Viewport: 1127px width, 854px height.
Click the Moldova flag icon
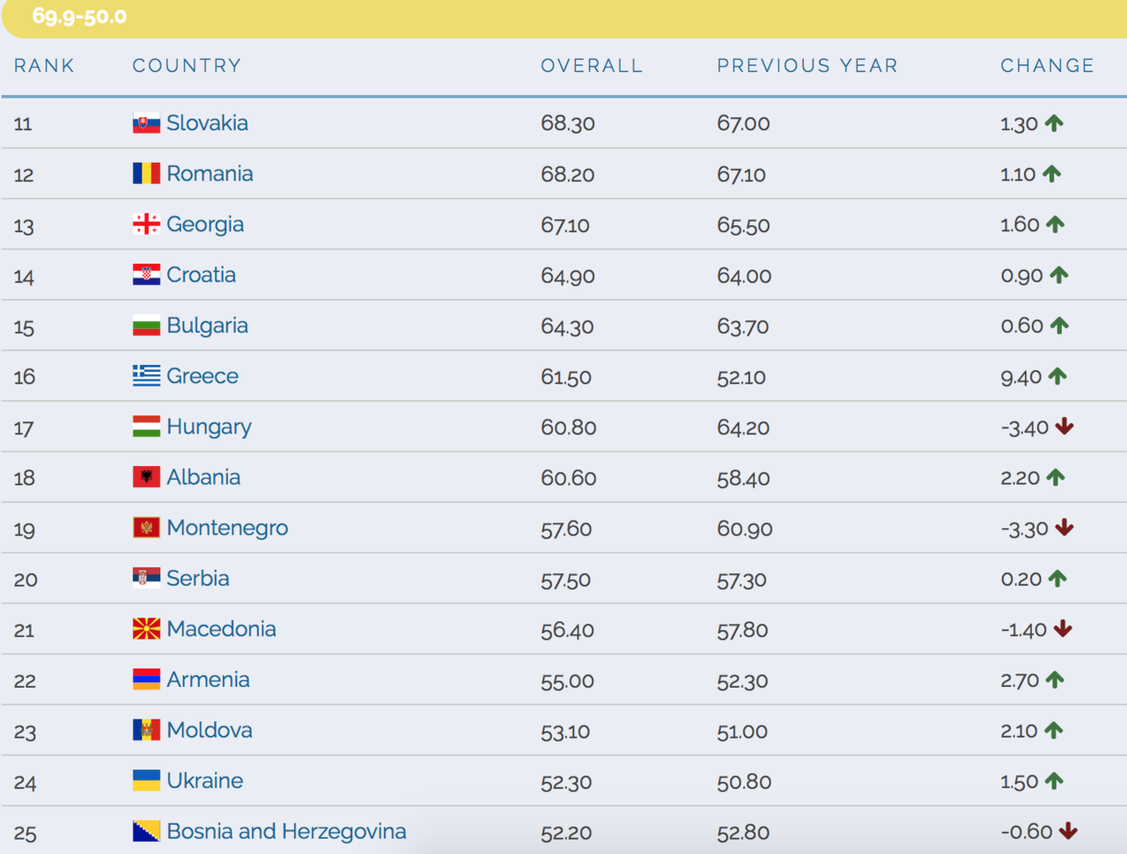(146, 730)
